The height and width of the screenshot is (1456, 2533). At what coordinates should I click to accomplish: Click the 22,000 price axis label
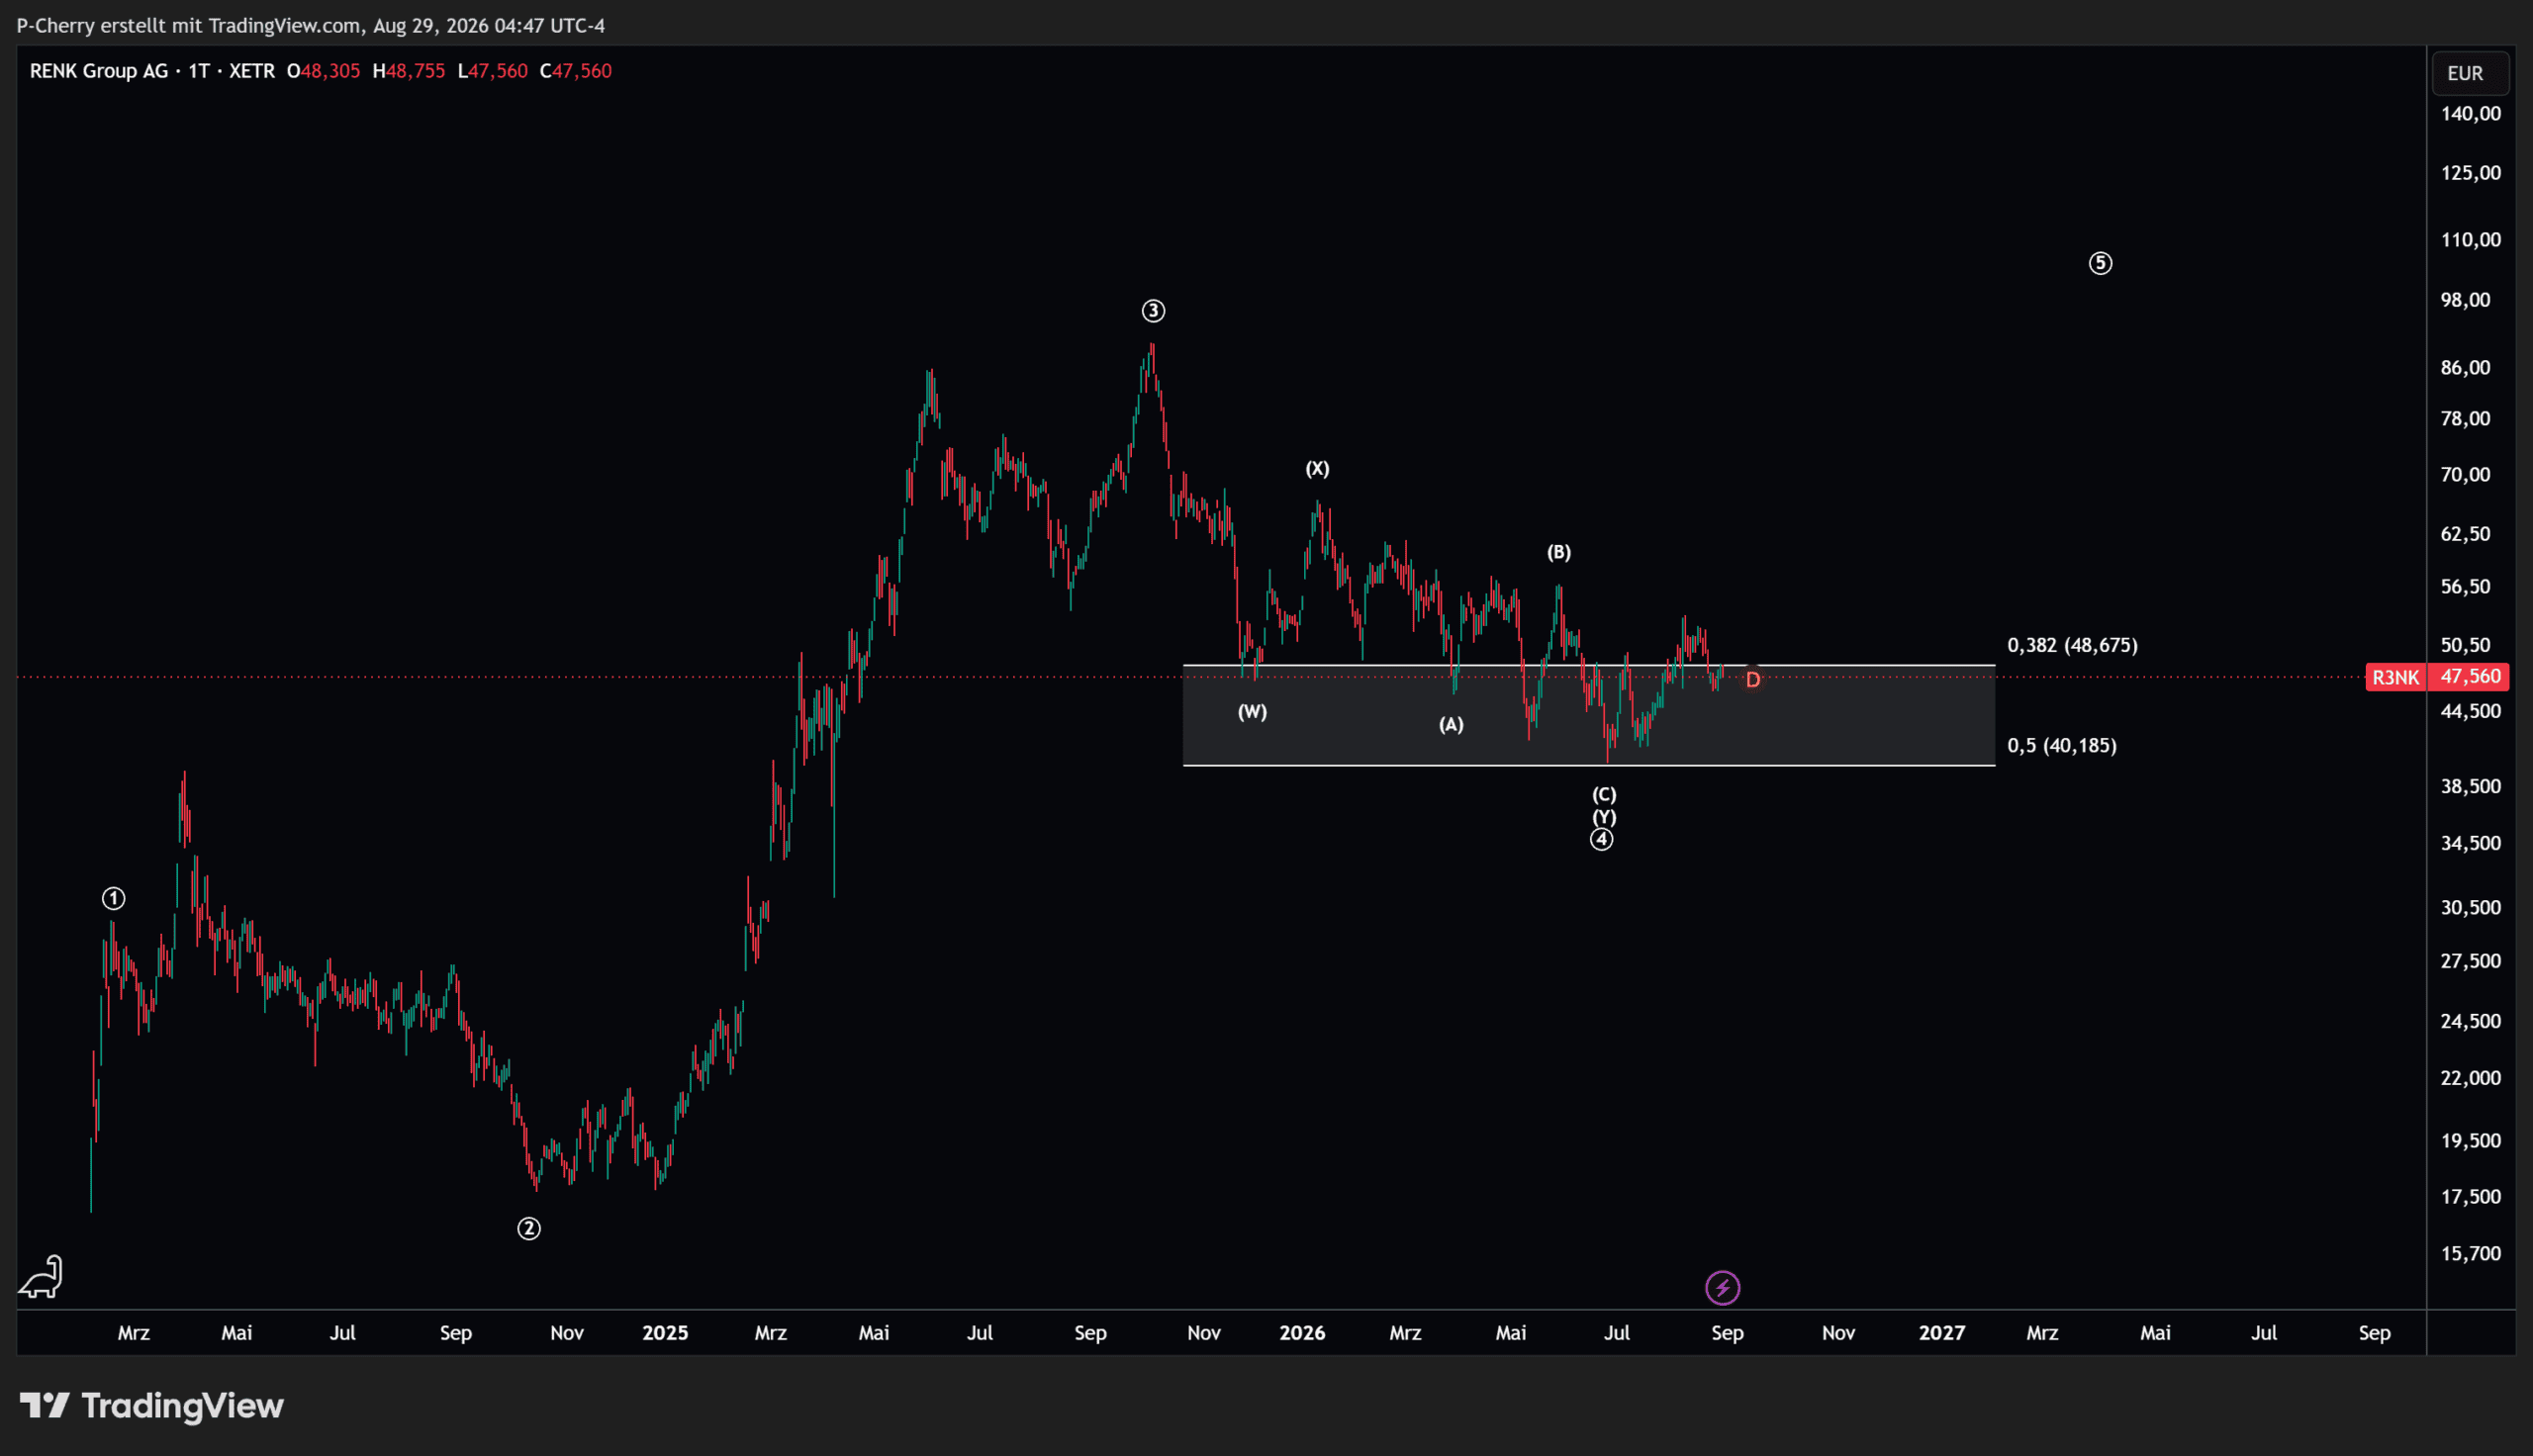point(2471,1078)
